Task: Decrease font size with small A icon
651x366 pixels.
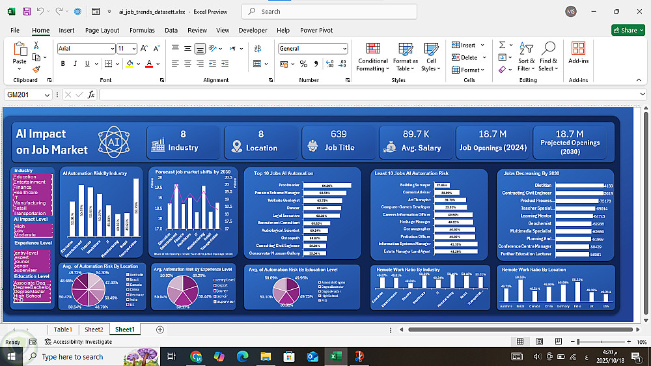Action: pos(156,49)
